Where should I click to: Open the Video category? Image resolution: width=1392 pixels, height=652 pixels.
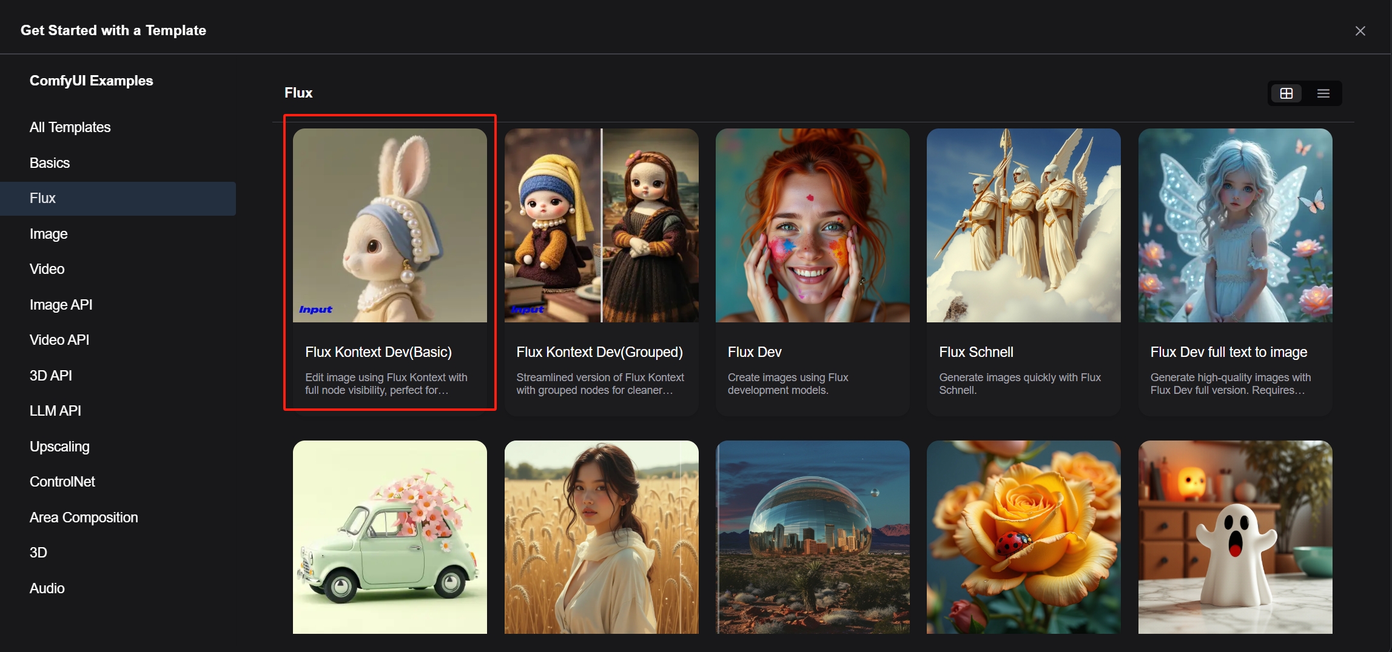click(118, 269)
